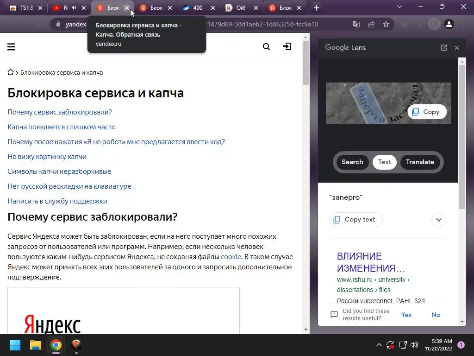Show hidden system tray icons
The height and width of the screenshot is (356, 474).
point(379,345)
